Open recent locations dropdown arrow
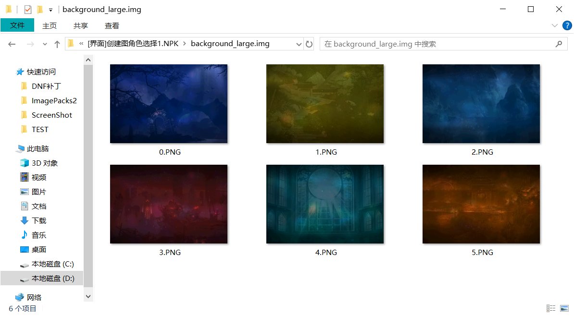The image size is (574, 316). point(45,44)
